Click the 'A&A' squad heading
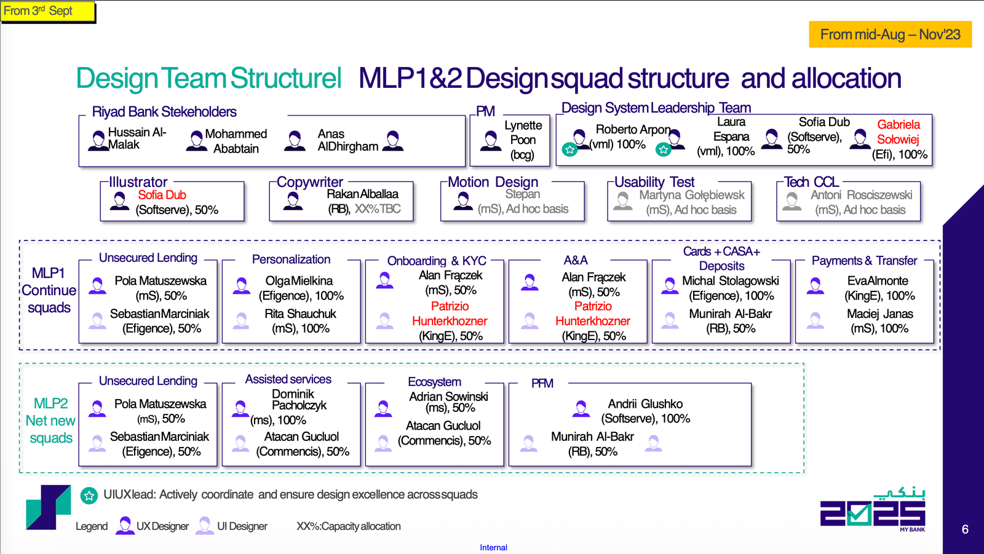Screen dimensions: 984x554 point(576,260)
